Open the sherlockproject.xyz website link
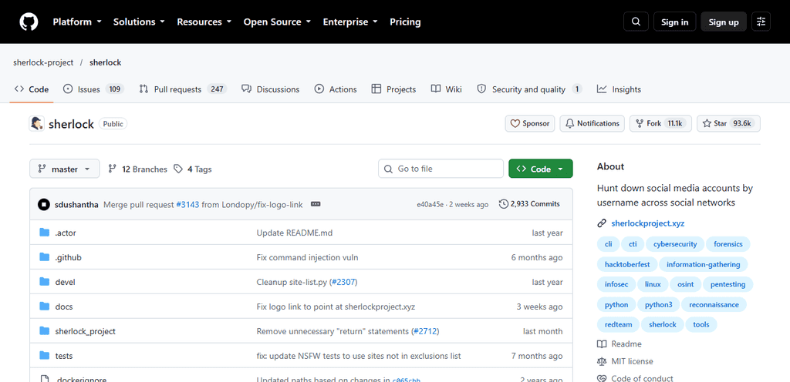Viewport: 790px width, 382px height. (647, 223)
